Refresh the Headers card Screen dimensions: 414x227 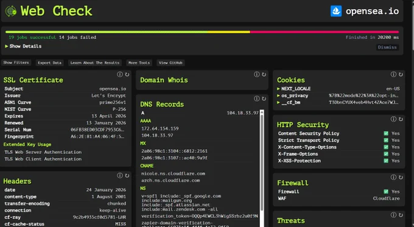(127, 176)
